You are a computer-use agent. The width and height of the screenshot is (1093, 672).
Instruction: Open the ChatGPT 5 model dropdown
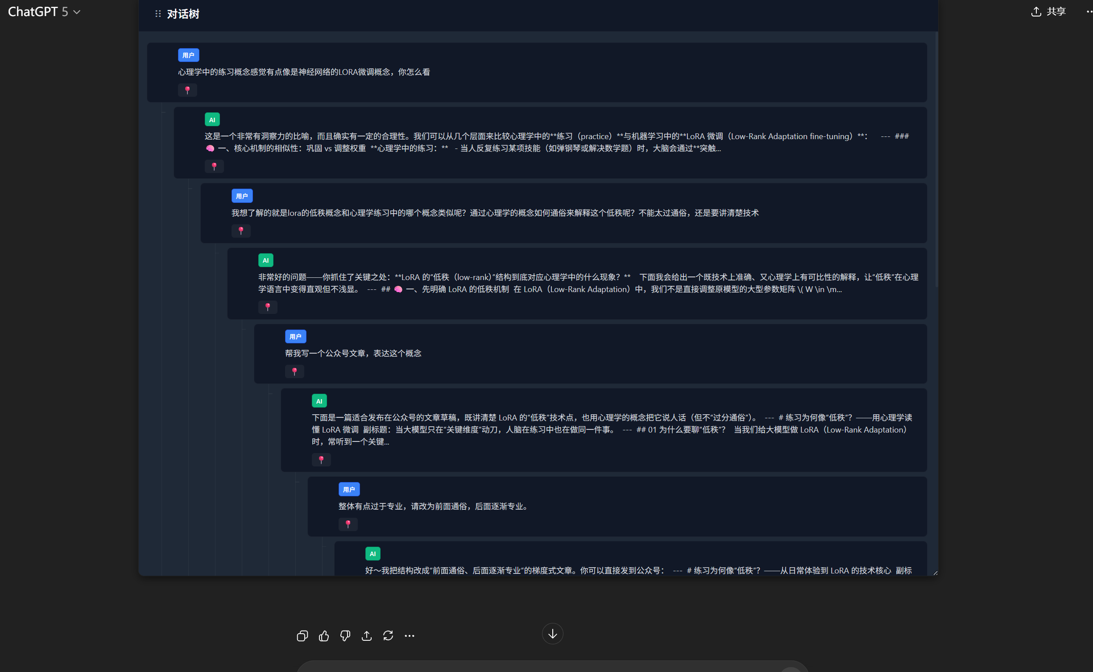[44, 12]
